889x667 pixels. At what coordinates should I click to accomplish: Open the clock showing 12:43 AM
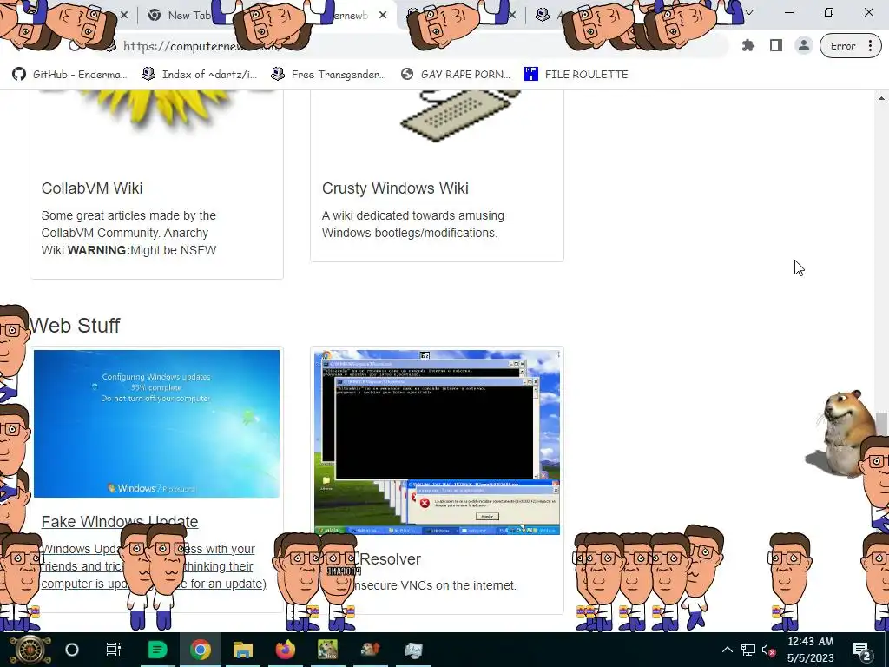811,650
